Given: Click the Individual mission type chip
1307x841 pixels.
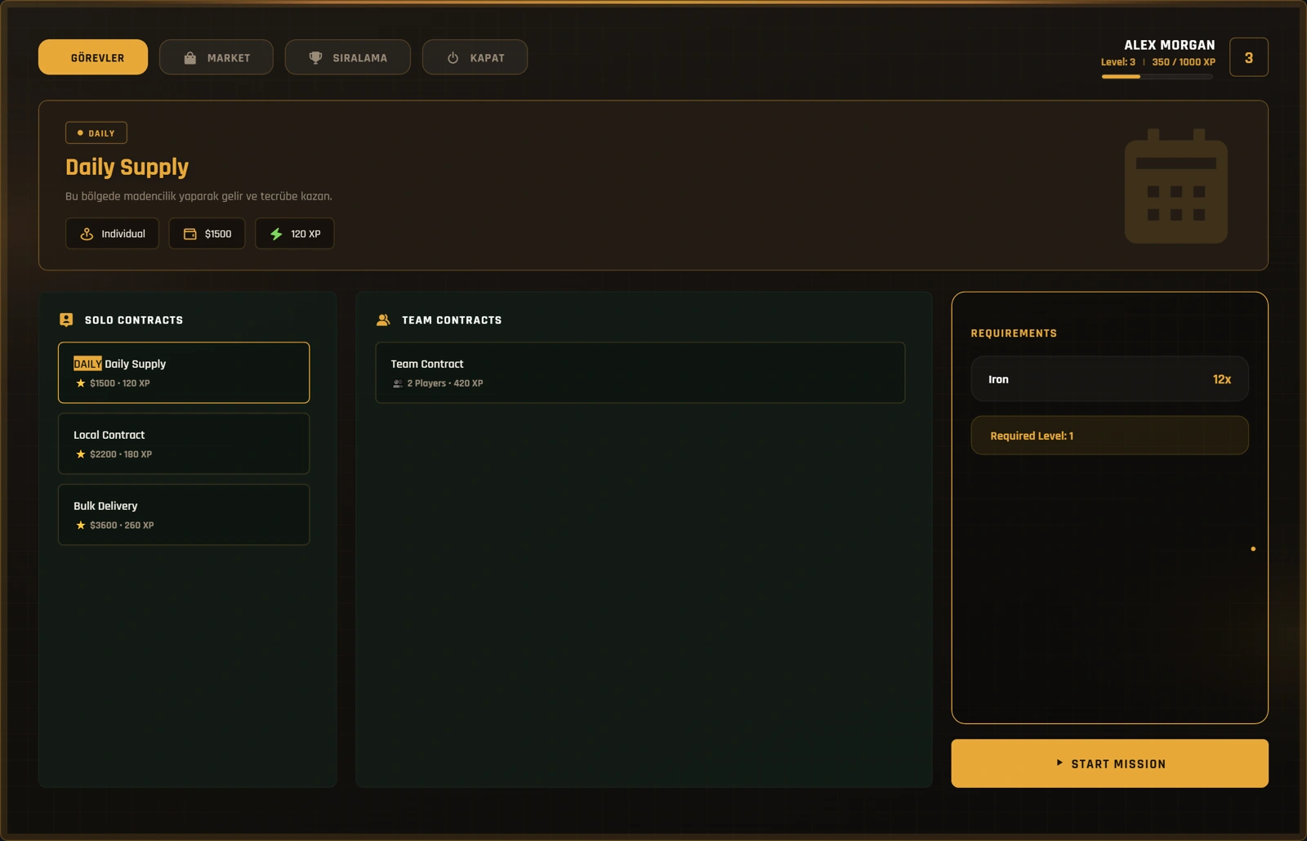Looking at the screenshot, I should pos(112,234).
